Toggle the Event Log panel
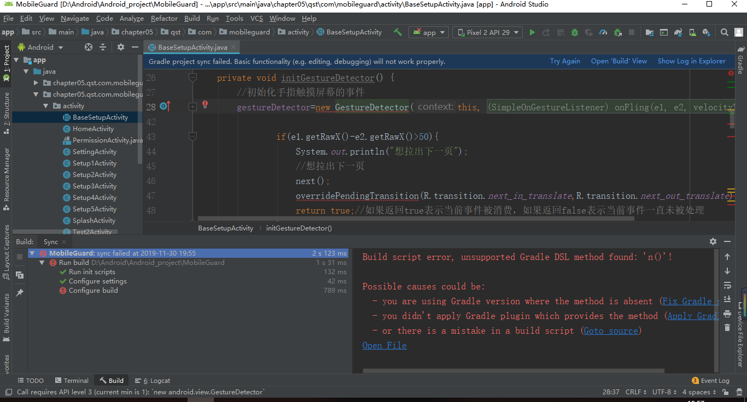The image size is (747, 402). [711, 380]
